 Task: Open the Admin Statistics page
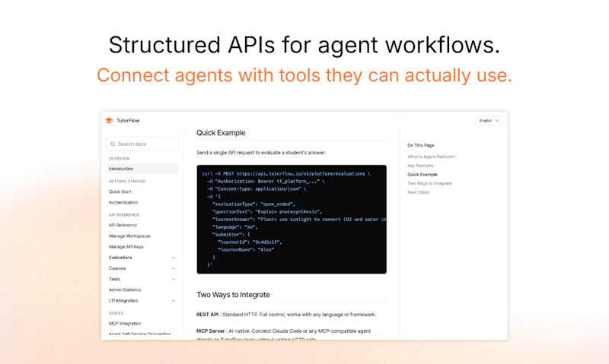coord(125,290)
